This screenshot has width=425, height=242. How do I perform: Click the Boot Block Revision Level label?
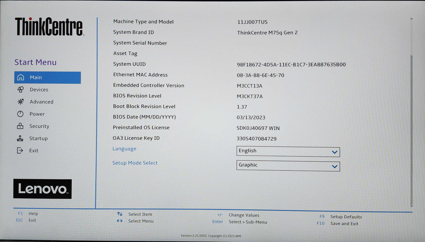click(x=144, y=106)
